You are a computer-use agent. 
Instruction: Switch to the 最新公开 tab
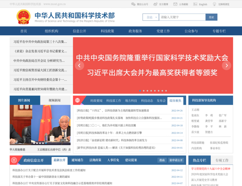pyautogui.click(x=60, y=160)
